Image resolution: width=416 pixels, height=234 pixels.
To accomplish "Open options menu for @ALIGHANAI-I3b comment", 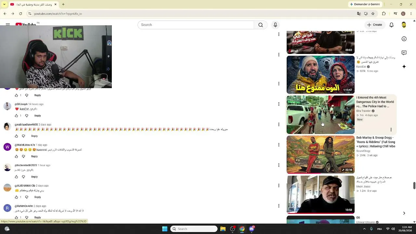I will click(x=279, y=186).
